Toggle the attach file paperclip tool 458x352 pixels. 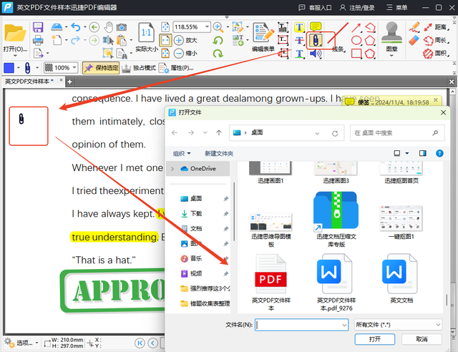coord(316,40)
